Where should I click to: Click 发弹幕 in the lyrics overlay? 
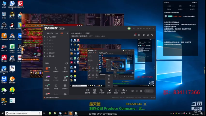coord(93,114)
